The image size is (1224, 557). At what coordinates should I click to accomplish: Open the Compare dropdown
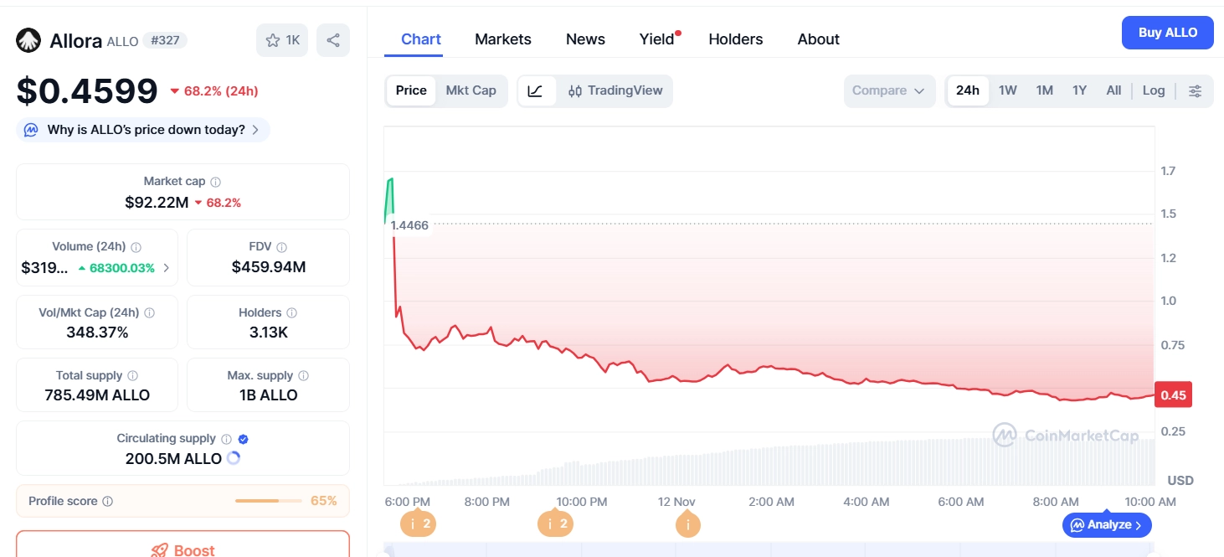click(x=888, y=90)
